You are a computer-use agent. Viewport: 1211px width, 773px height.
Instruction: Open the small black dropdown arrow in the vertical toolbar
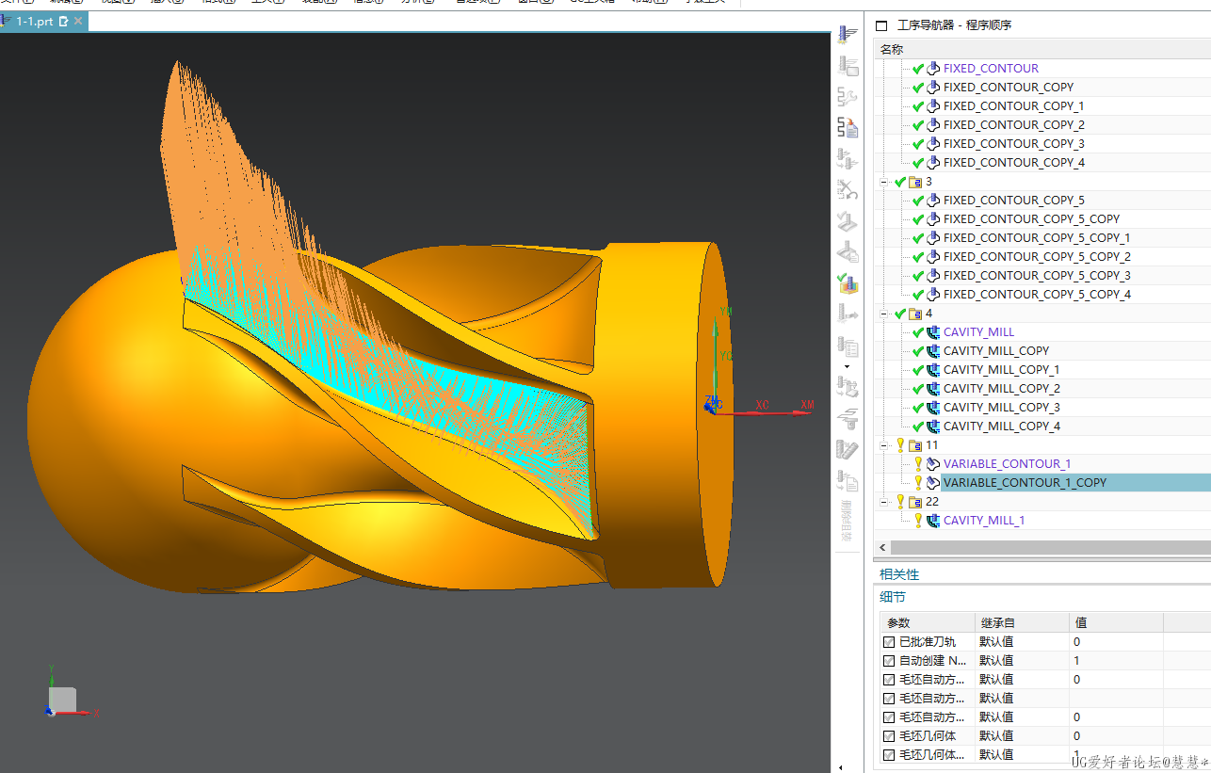847,366
